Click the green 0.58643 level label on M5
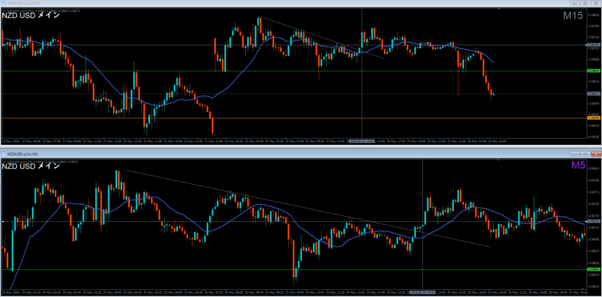This screenshot has height=297, width=602. (593, 269)
